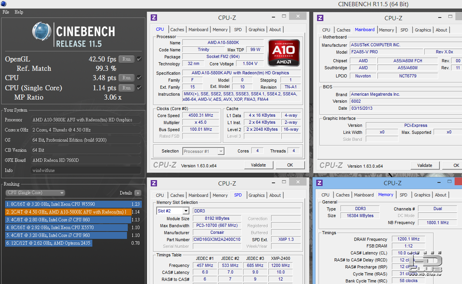
Task: Open the CPU (Single Core) ranking dropdown
Action: (x=35, y=193)
